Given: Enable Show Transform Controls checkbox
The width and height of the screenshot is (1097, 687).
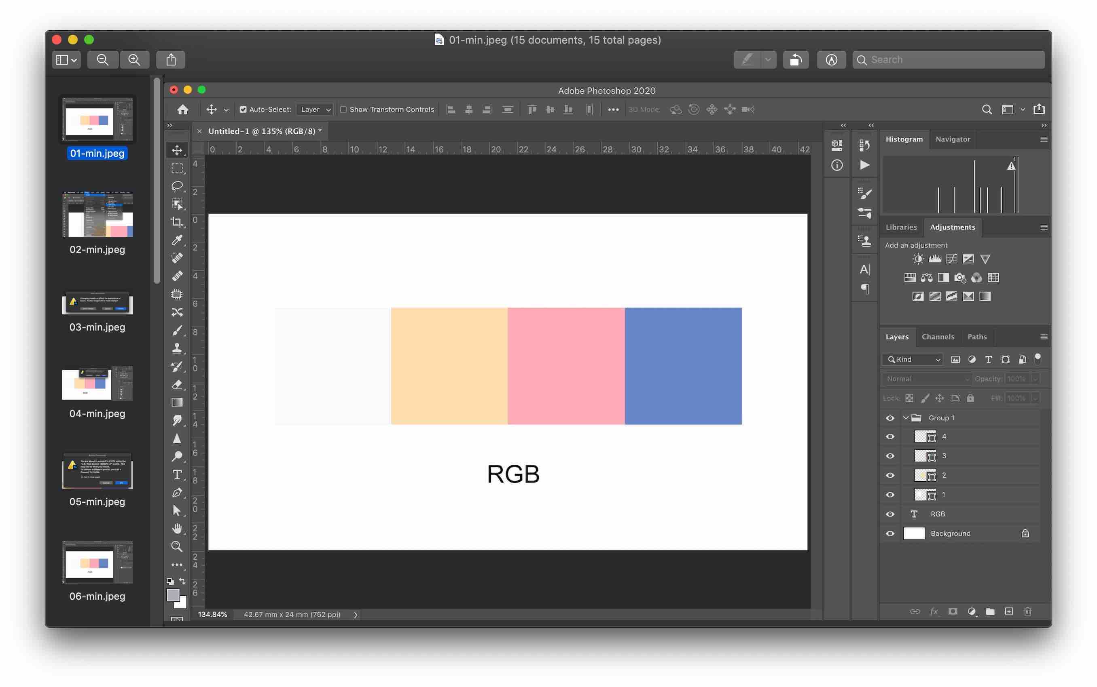Looking at the screenshot, I should 343,110.
